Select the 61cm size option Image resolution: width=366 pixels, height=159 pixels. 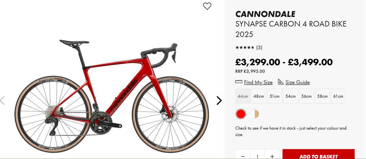338,96
